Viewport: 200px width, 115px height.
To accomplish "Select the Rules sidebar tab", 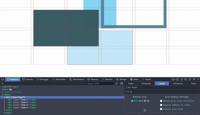I will (131, 83).
